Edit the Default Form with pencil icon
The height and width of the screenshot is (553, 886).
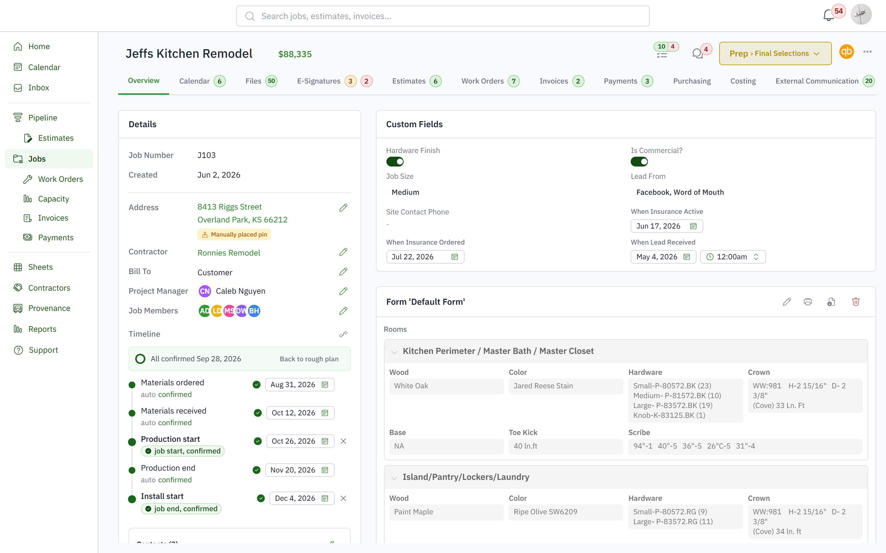(787, 302)
